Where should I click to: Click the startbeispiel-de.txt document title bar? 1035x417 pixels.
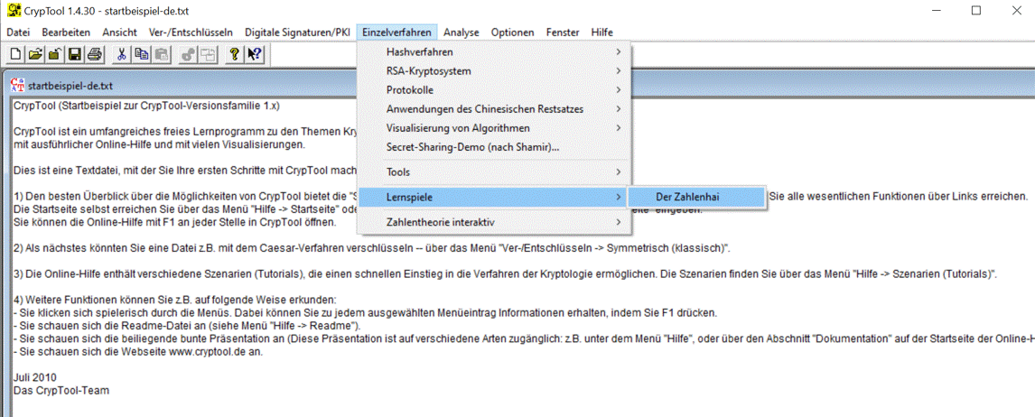(x=521, y=86)
